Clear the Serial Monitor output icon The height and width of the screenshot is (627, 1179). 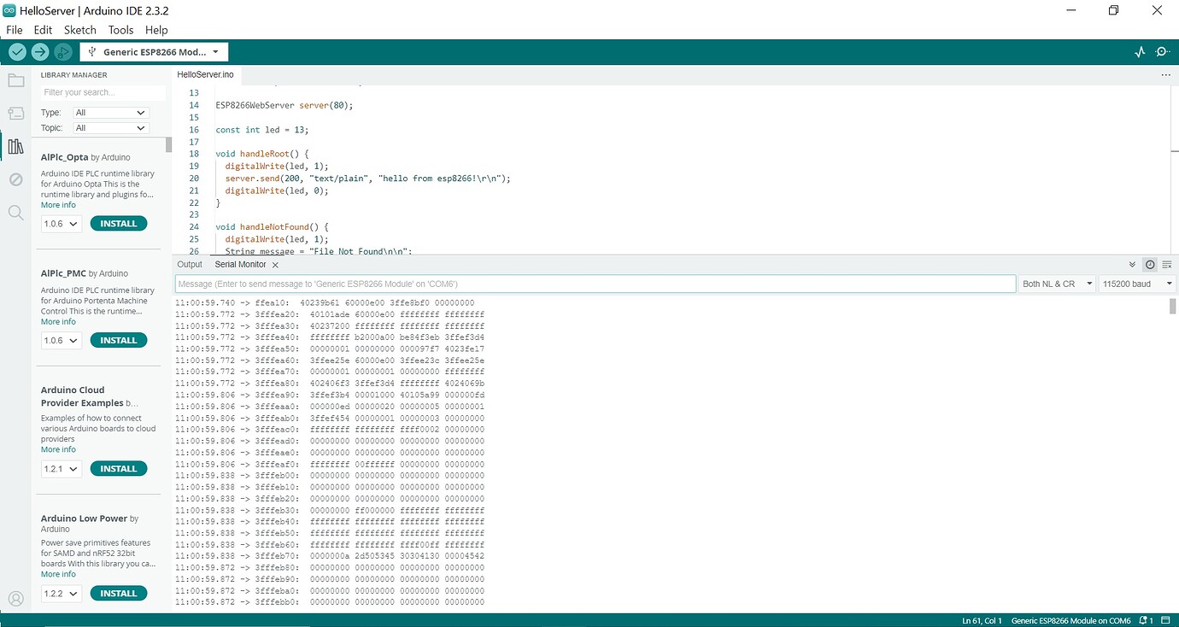(x=1167, y=264)
